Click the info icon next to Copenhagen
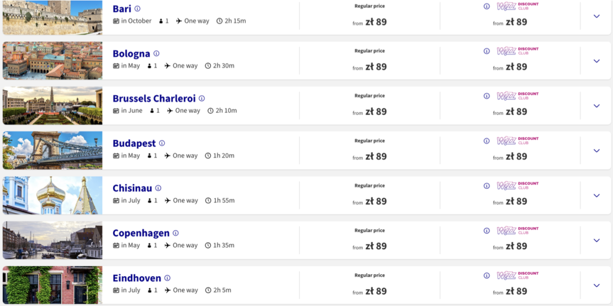 [175, 233]
